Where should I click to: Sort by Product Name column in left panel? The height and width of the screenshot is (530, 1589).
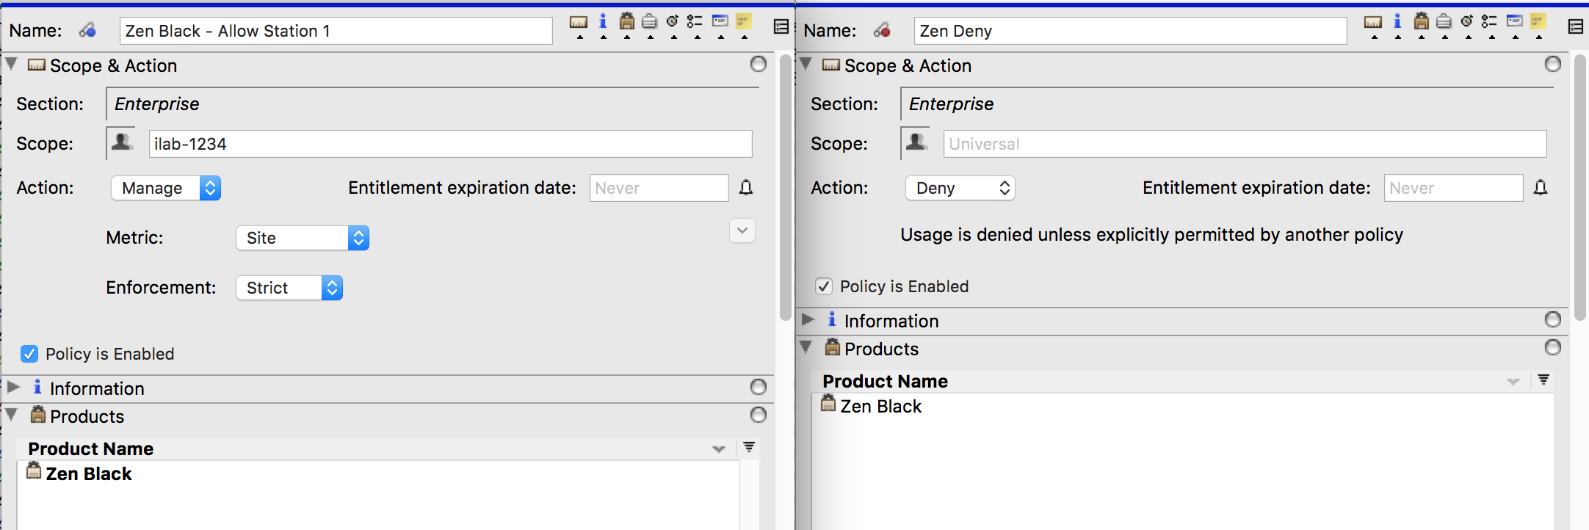[91, 449]
